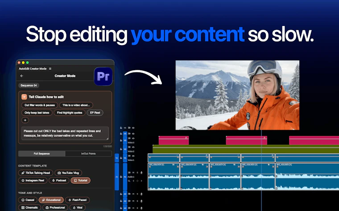Select the Viral tone
The image size is (339, 211).
click(78, 207)
